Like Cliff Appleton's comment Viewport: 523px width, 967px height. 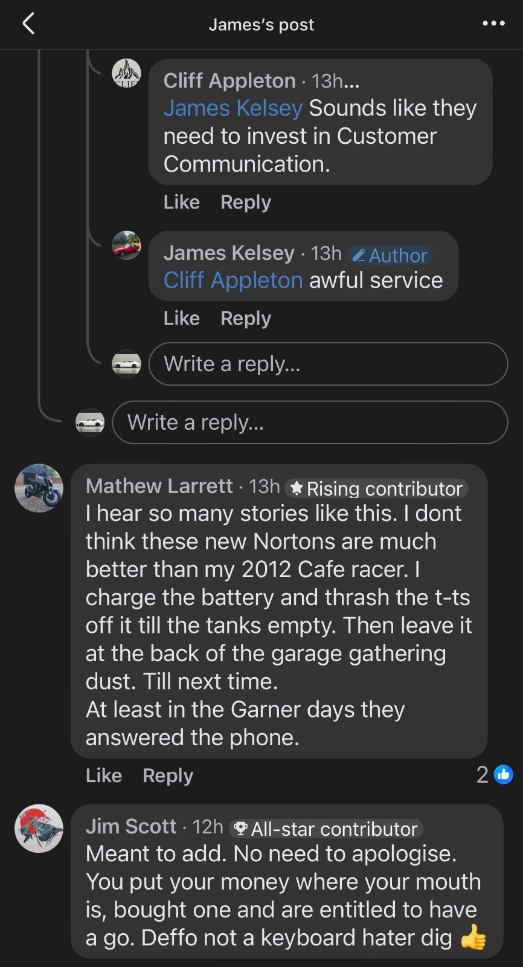click(181, 202)
